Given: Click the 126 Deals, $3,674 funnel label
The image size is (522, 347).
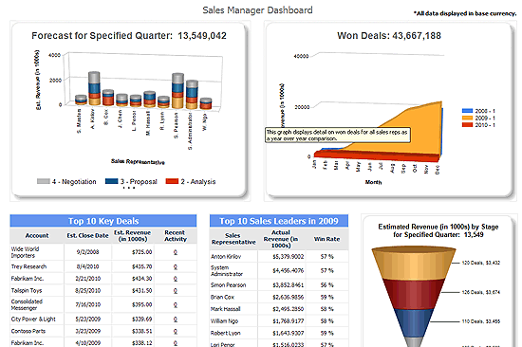Looking at the screenshot, I should 481,292.
